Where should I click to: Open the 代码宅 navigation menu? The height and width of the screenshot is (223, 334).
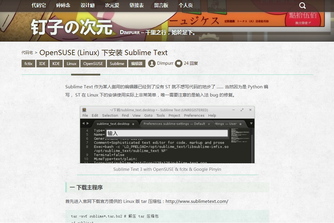pos(39,6)
